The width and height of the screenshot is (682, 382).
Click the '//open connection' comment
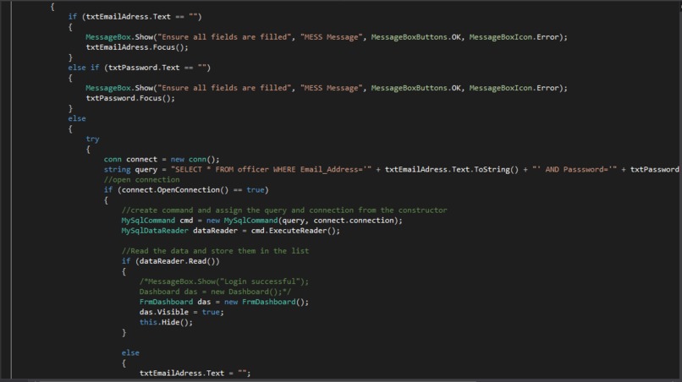(x=141, y=179)
